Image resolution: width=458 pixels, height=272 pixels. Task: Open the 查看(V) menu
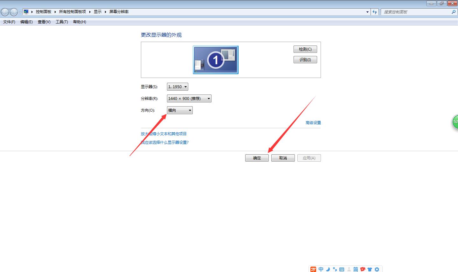44,22
